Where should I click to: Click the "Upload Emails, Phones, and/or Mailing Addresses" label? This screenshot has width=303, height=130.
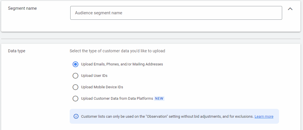point(122,64)
